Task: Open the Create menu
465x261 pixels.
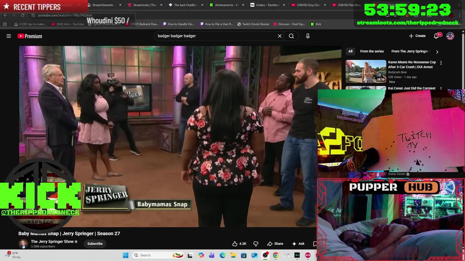Action: tap(417, 36)
